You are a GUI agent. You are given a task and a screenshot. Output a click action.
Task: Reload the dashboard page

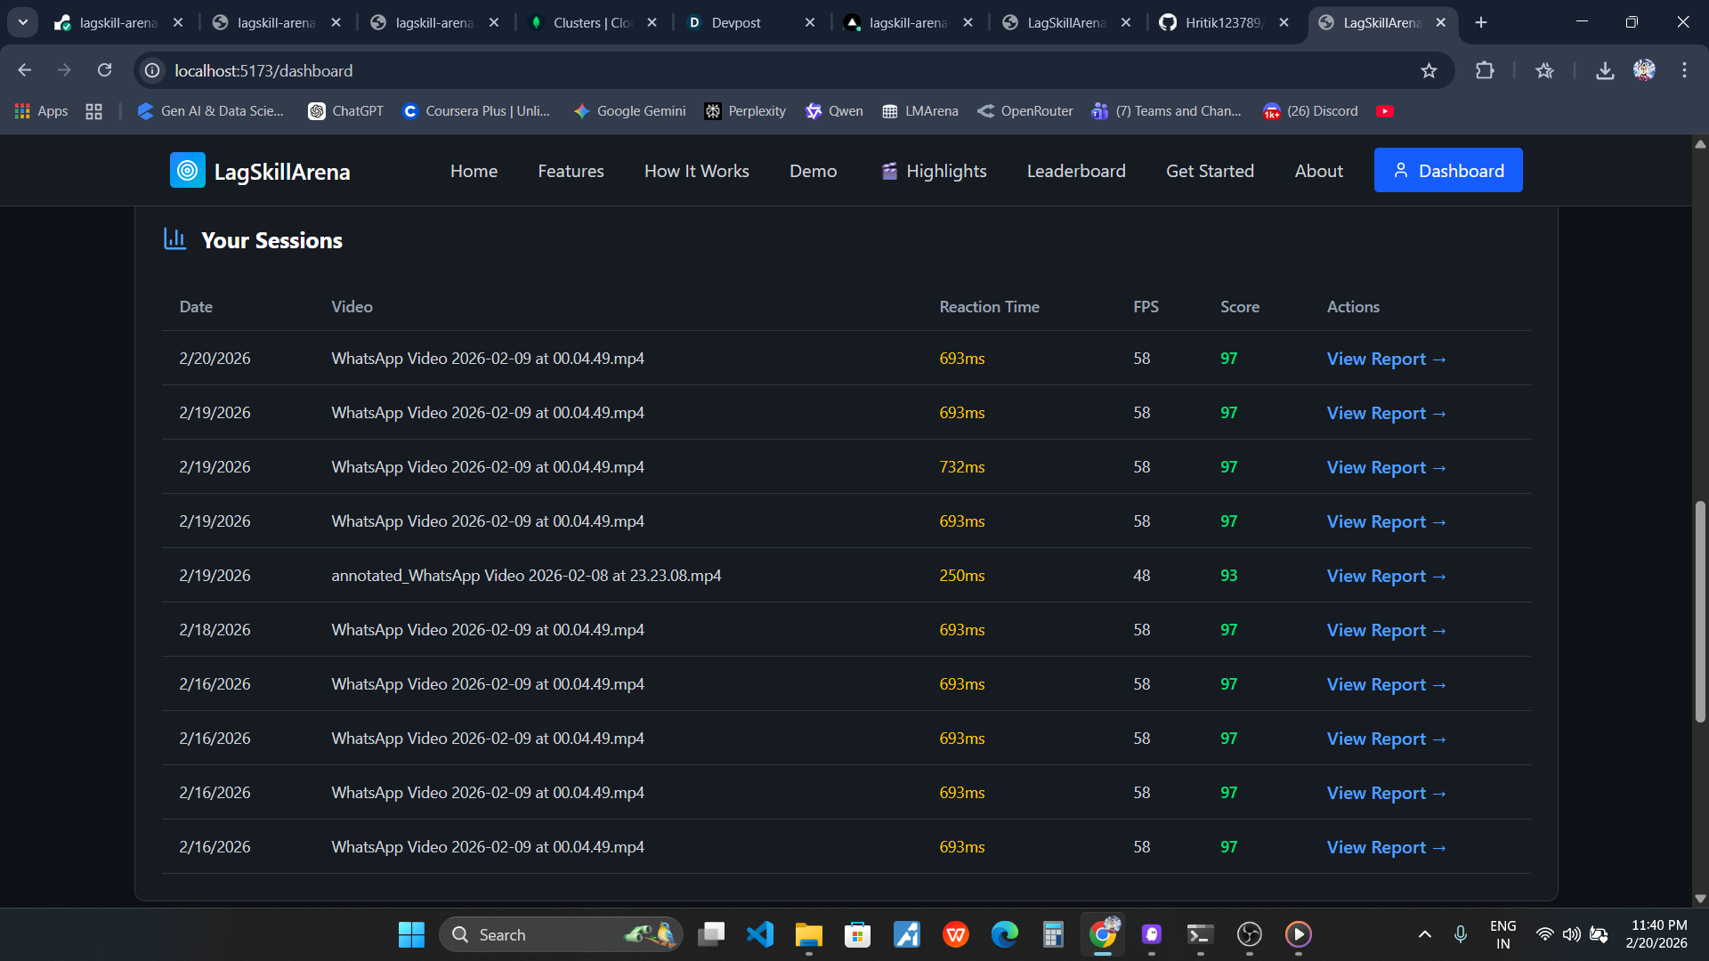(x=104, y=70)
